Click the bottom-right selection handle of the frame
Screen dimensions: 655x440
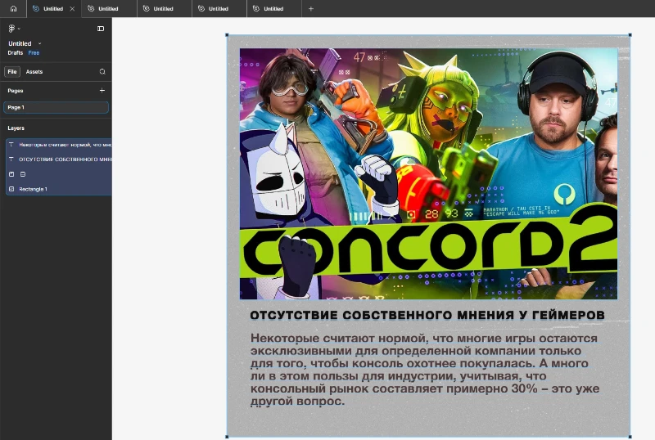630,437
